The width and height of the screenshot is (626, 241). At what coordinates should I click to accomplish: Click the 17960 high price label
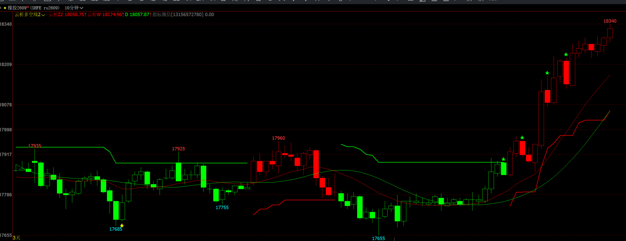(278, 138)
